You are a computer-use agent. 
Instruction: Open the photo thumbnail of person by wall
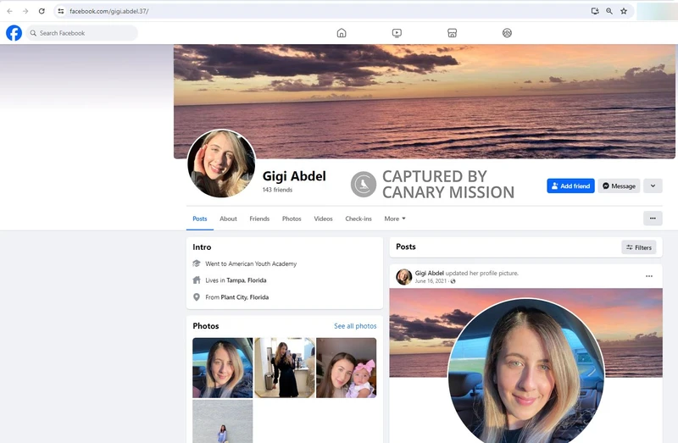[223, 421]
